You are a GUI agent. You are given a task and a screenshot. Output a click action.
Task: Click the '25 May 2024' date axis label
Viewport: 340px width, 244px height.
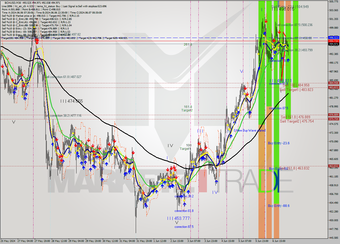click(x=8, y=241)
